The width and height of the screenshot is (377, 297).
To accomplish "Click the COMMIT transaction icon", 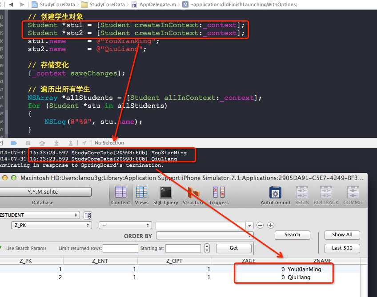I will tap(353, 192).
